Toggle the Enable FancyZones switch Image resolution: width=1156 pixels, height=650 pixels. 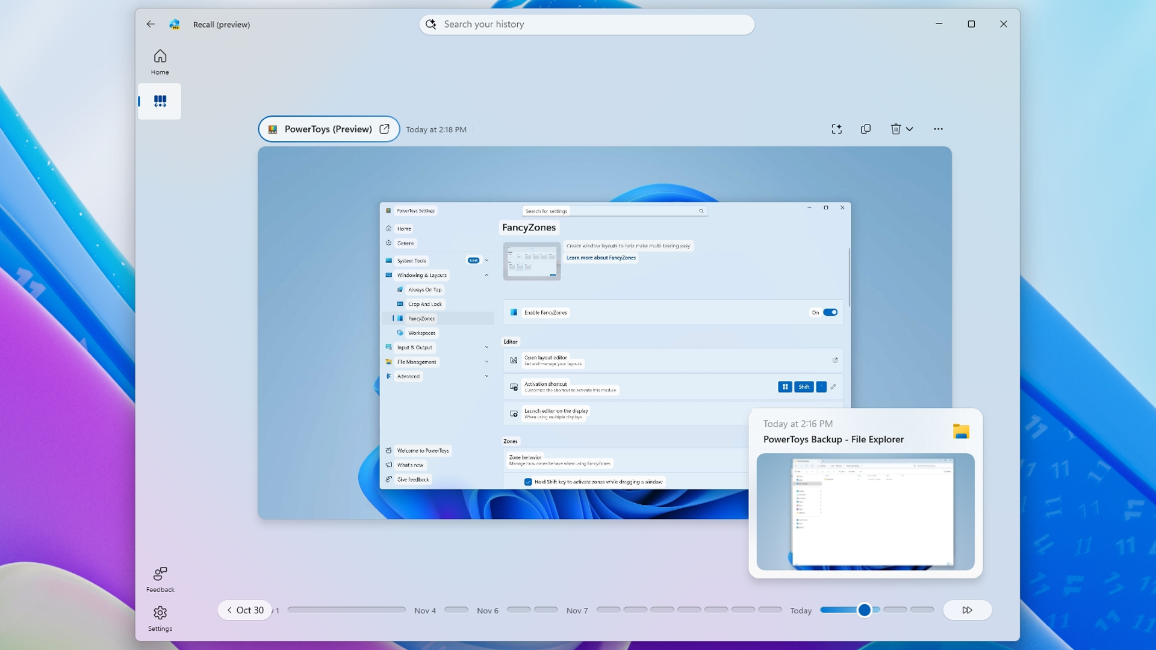(830, 312)
